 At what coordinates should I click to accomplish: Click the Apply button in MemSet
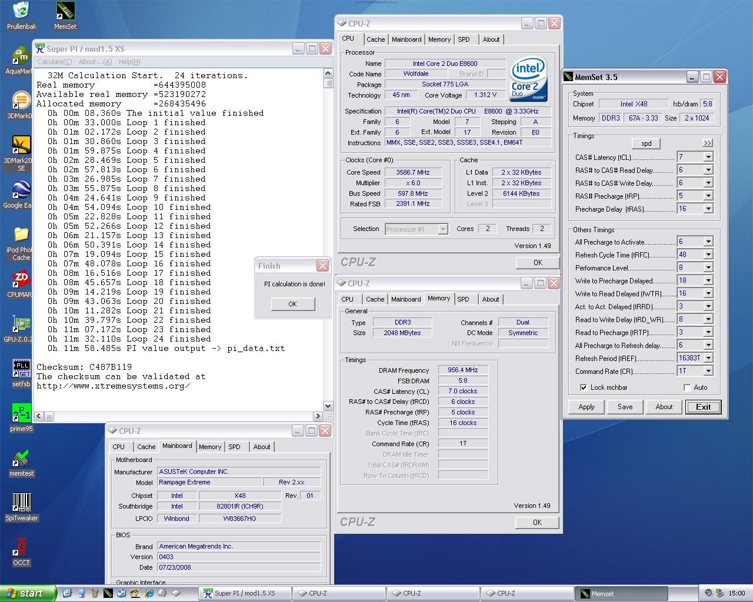coord(587,407)
